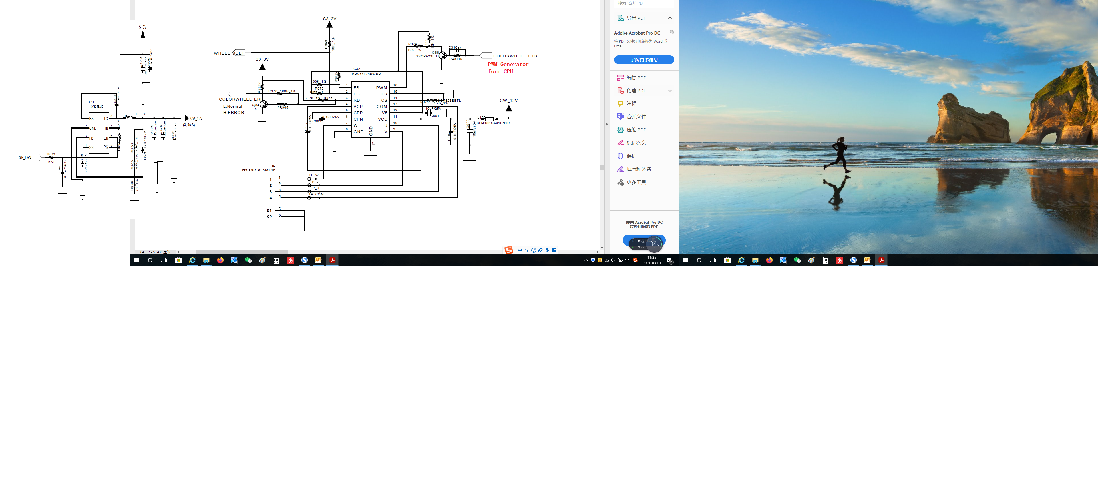Expand the Create PDF (创建 PDF) options
1098x485 pixels.
point(670,91)
